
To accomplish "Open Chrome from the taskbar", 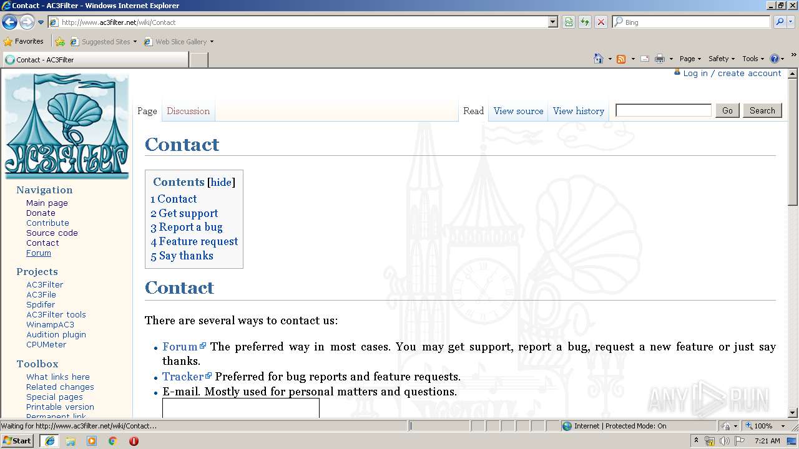I will (113, 441).
